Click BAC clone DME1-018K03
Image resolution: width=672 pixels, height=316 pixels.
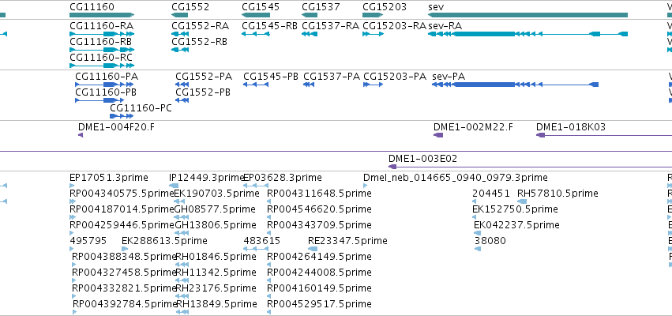(x=604, y=135)
